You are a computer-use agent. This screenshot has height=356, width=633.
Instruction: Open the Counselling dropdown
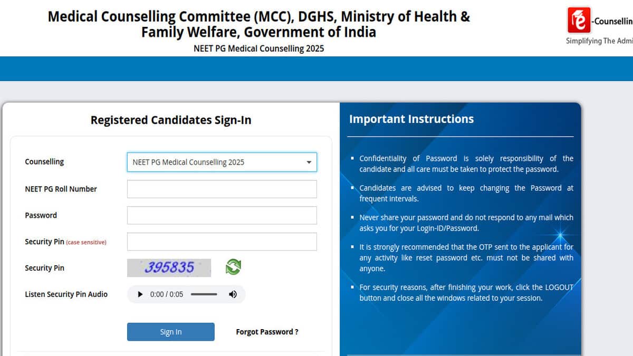pyautogui.click(x=222, y=162)
